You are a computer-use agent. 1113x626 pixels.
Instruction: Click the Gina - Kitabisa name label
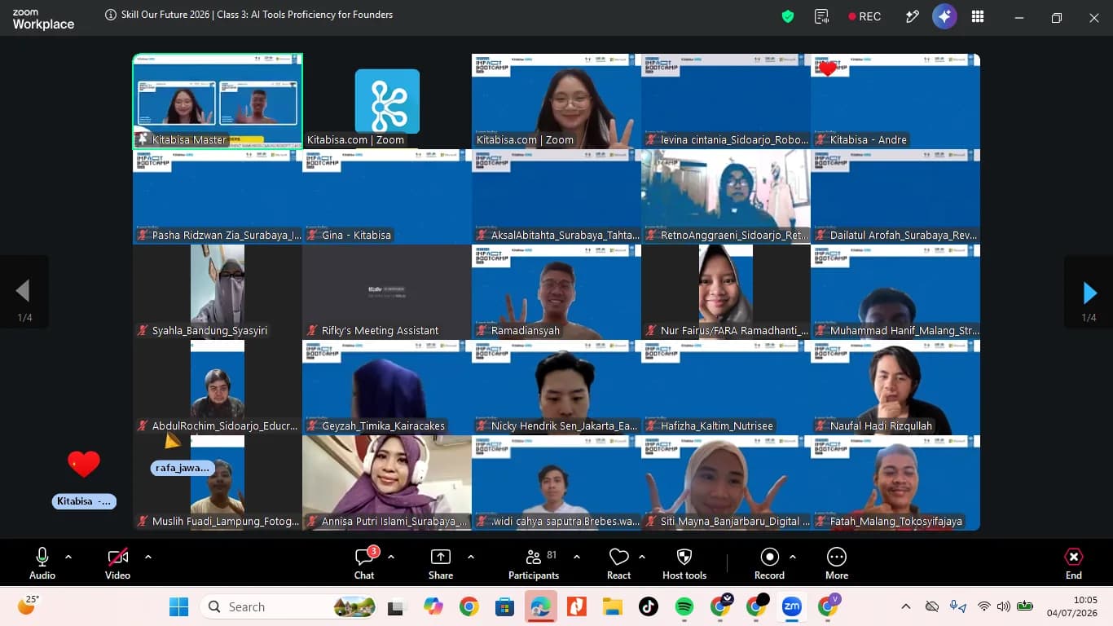[356, 235]
